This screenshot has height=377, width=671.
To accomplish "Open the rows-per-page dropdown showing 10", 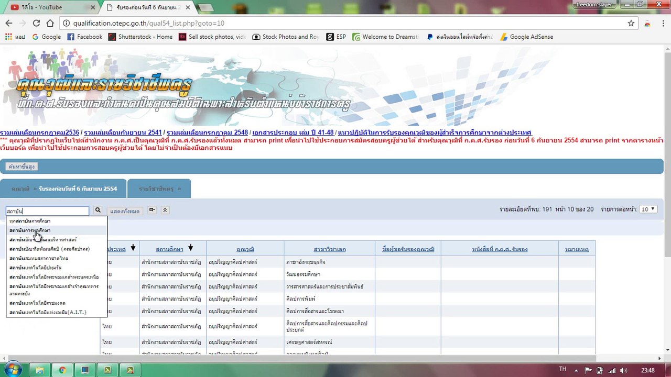I will (648, 209).
